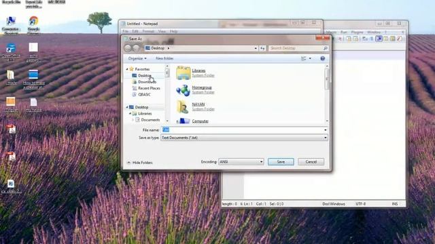Collapse the Favorites group

(x=127, y=69)
